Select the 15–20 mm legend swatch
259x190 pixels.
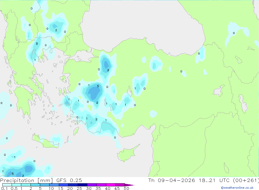(x=64, y=185)
